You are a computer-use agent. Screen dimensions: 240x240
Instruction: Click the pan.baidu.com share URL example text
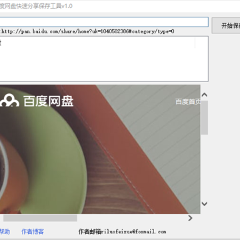88,31
